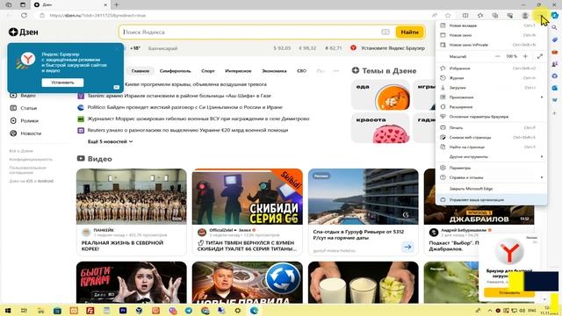Click the sidebar search magnifier icon

click(554, 27)
